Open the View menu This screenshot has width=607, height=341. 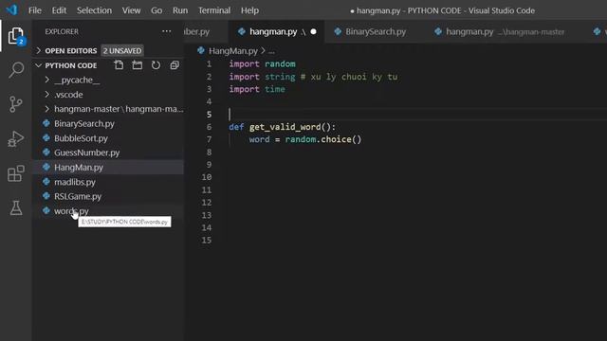coord(131,10)
